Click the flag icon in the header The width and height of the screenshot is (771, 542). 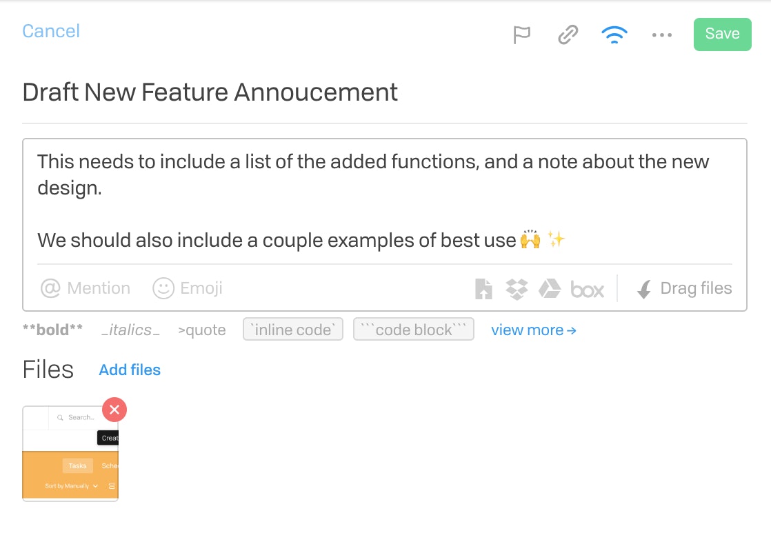(x=521, y=34)
